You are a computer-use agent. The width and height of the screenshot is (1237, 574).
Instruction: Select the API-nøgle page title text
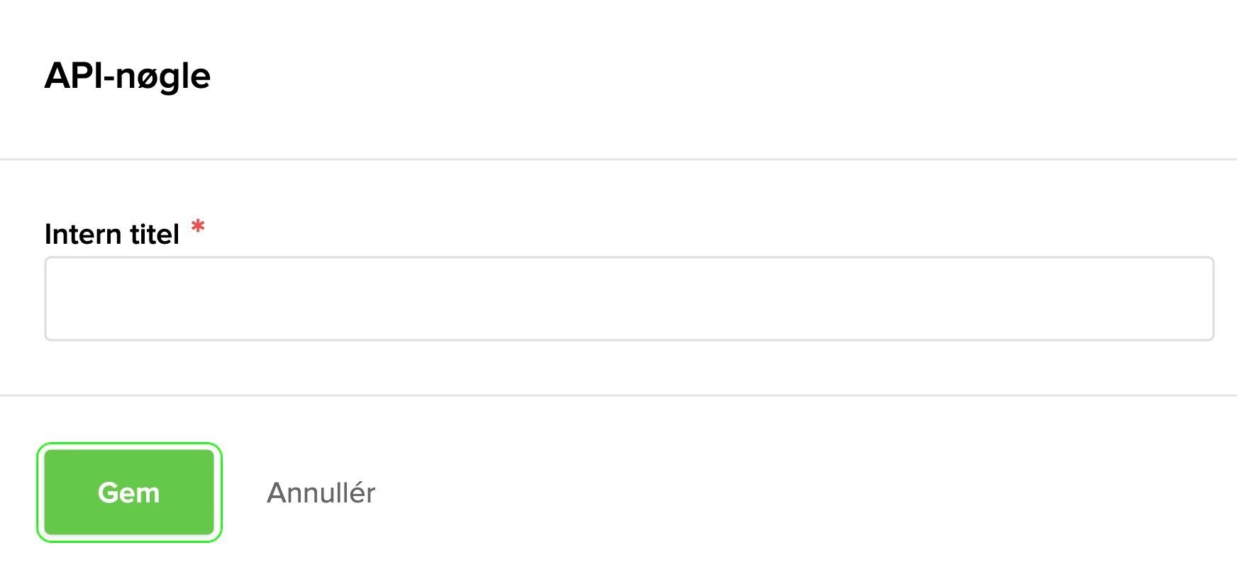(128, 76)
